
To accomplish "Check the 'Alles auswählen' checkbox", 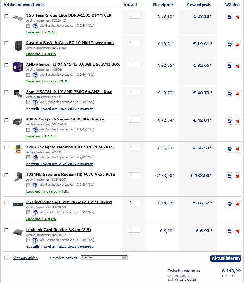I will (7, 258).
